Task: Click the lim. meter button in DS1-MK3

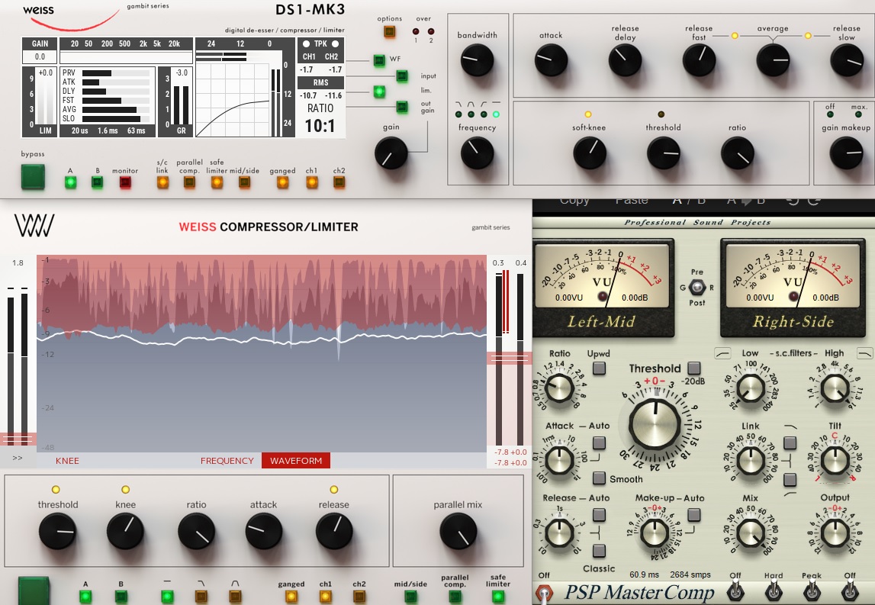Action: (379, 91)
